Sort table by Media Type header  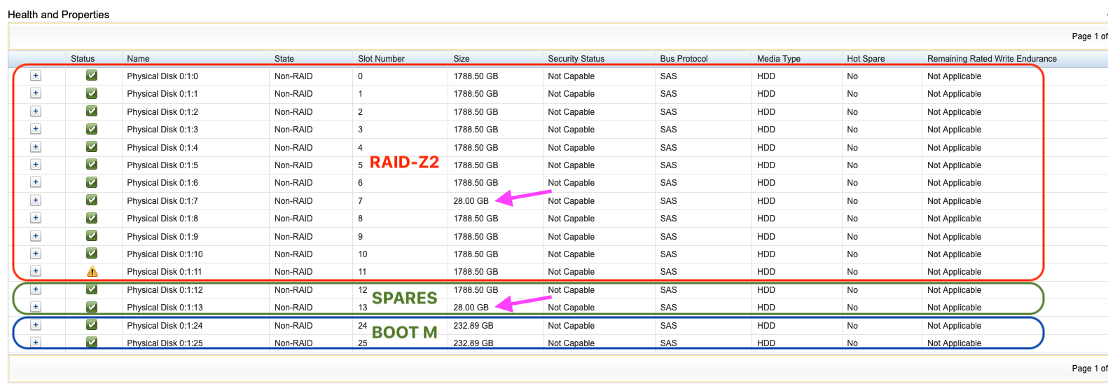778,59
